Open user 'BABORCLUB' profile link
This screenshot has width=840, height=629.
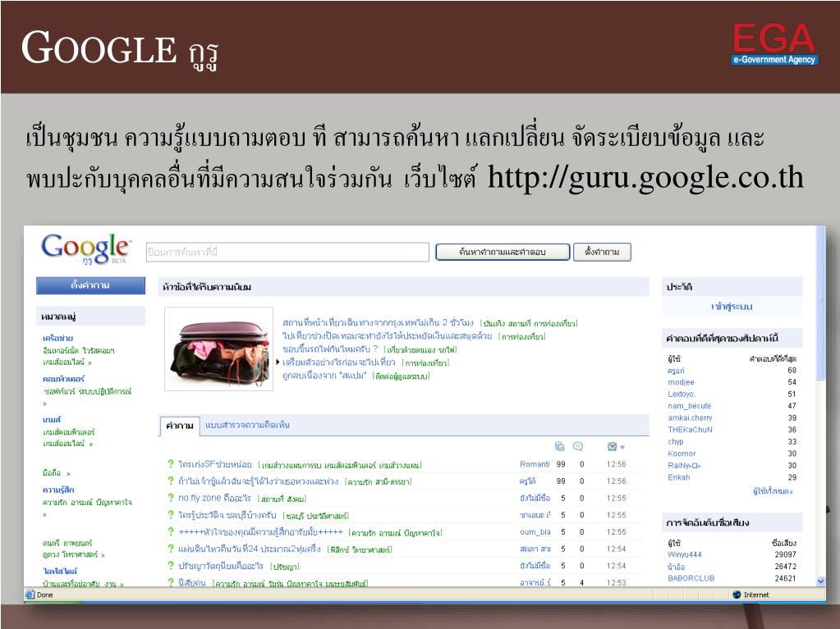[x=691, y=578]
